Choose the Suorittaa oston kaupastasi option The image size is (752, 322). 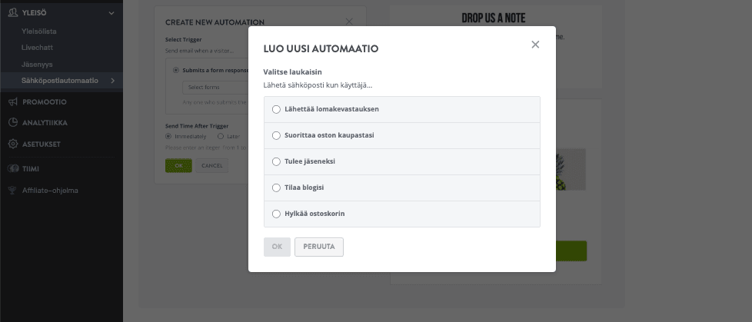[x=276, y=135]
